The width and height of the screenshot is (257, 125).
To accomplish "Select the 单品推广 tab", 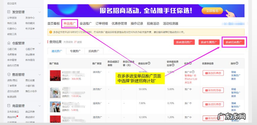I will point(70,24).
